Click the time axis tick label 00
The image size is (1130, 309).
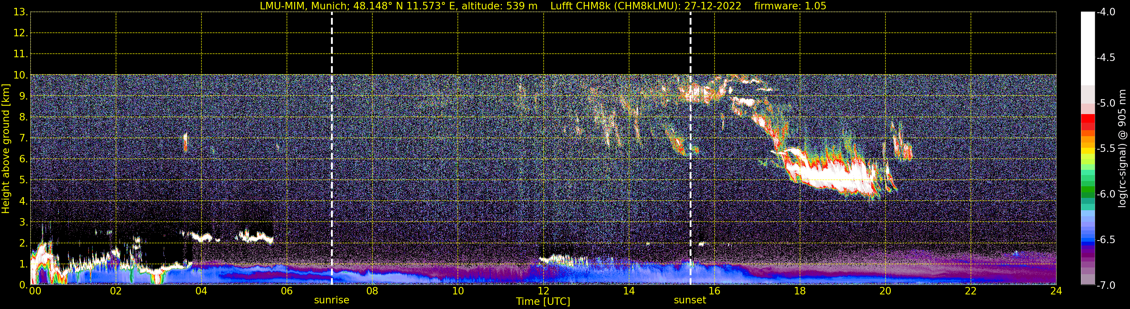click(34, 291)
